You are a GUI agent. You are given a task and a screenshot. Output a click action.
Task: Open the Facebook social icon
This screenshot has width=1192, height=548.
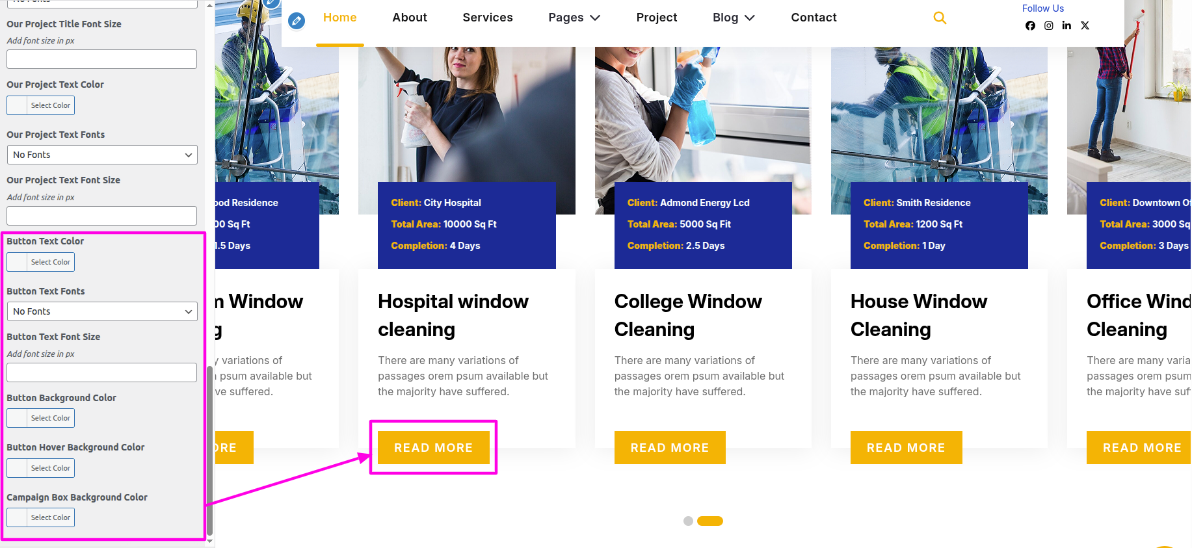click(1030, 26)
